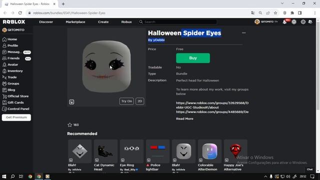Viewport: 320px width, 180px height.
Task: Click the Try On button
Action: [x=126, y=101]
